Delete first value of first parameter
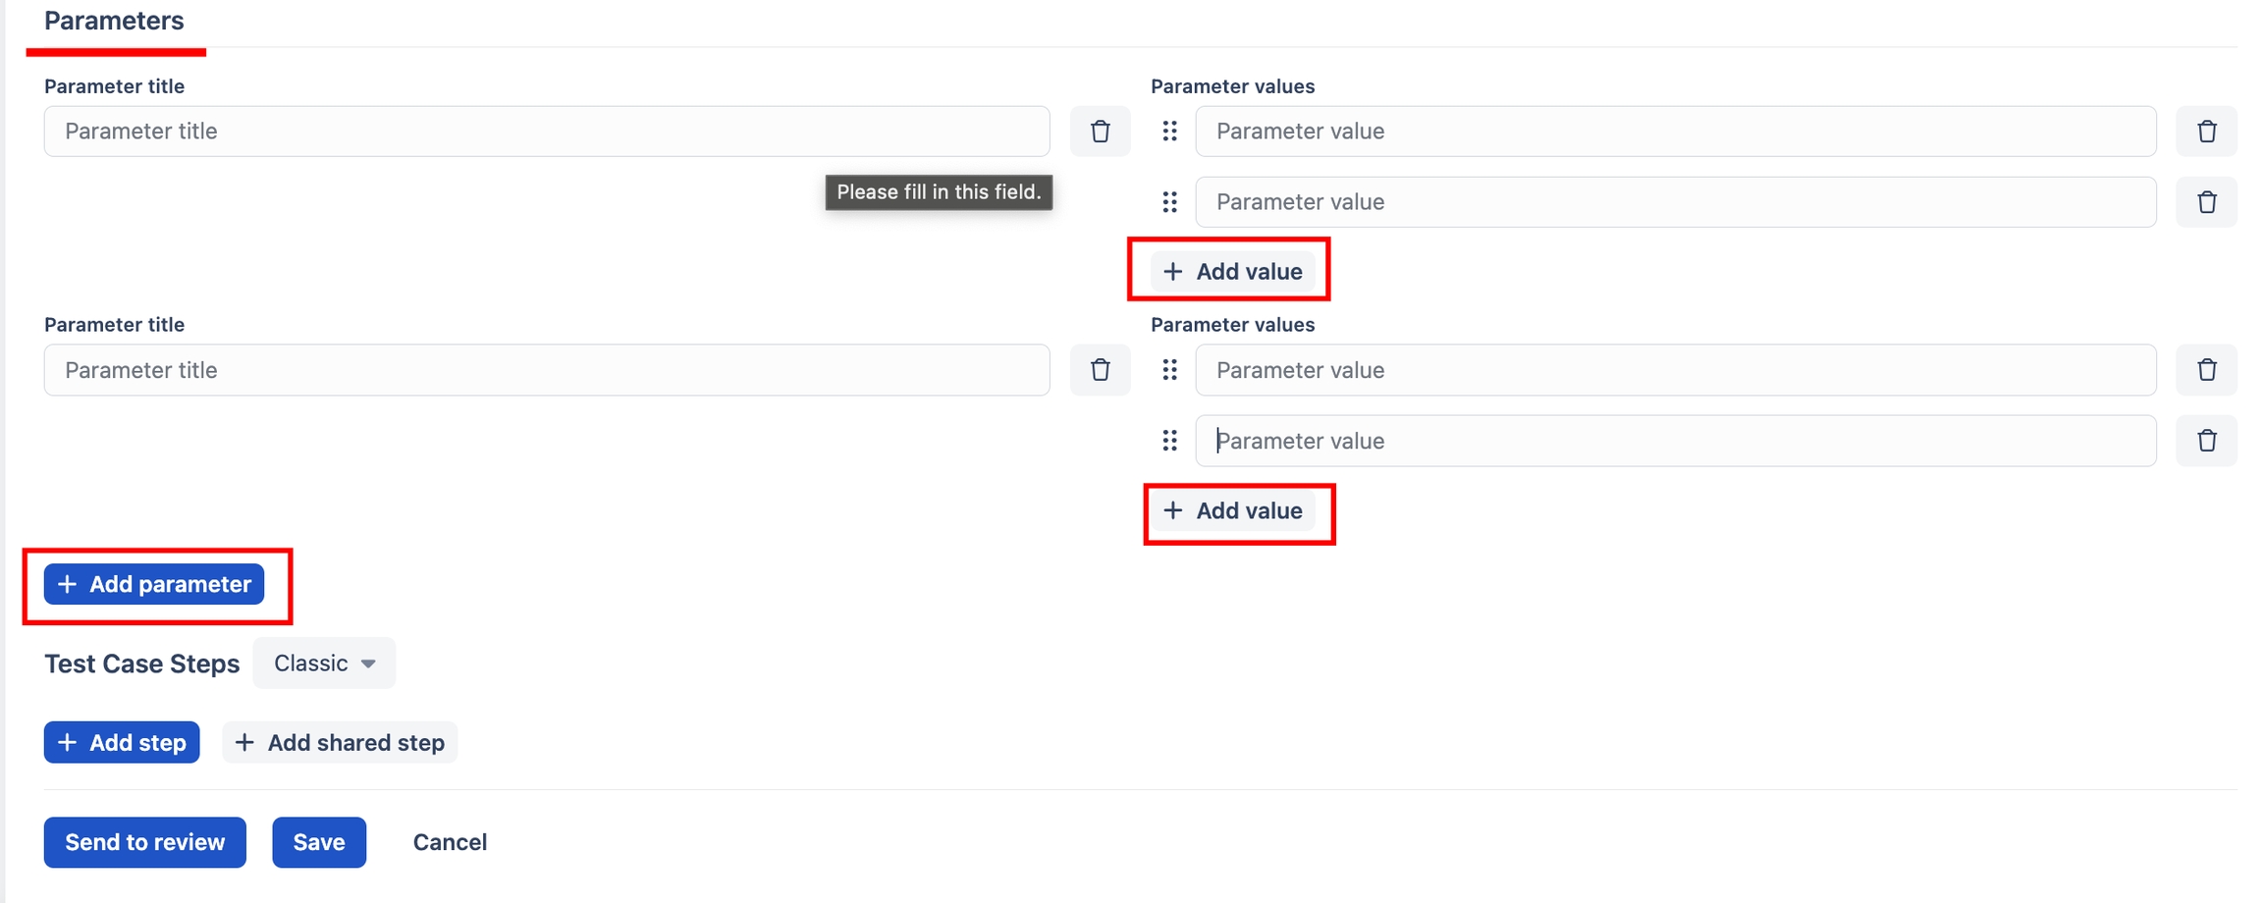The width and height of the screenshot is (2262, 903). coord(2206,132)
